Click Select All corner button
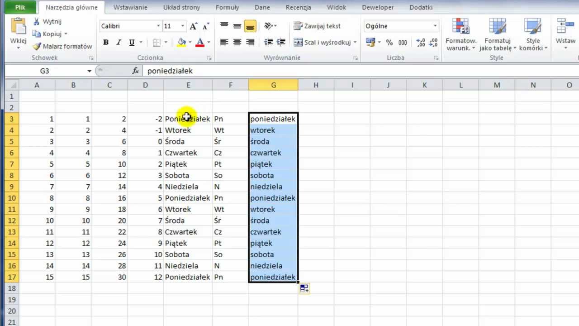The image size is (579, 326). point(12,85)
